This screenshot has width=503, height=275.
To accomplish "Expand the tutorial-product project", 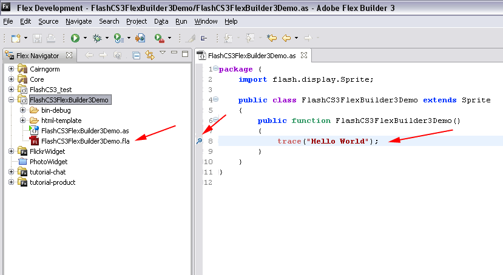I will (x=12, y=182).
